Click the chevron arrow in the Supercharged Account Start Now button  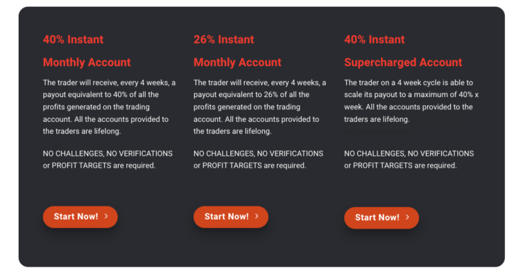[x=408, y=217]
